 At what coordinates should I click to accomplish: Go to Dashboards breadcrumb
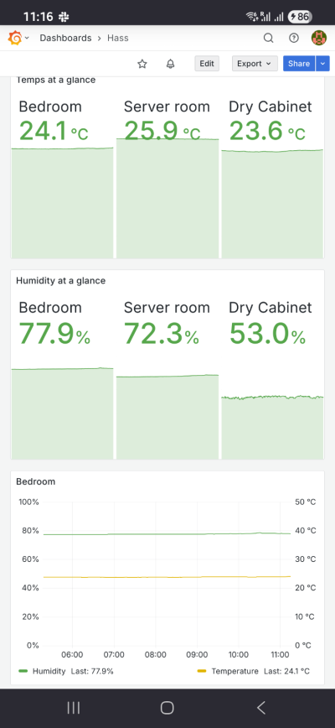(x=65, y=38)
